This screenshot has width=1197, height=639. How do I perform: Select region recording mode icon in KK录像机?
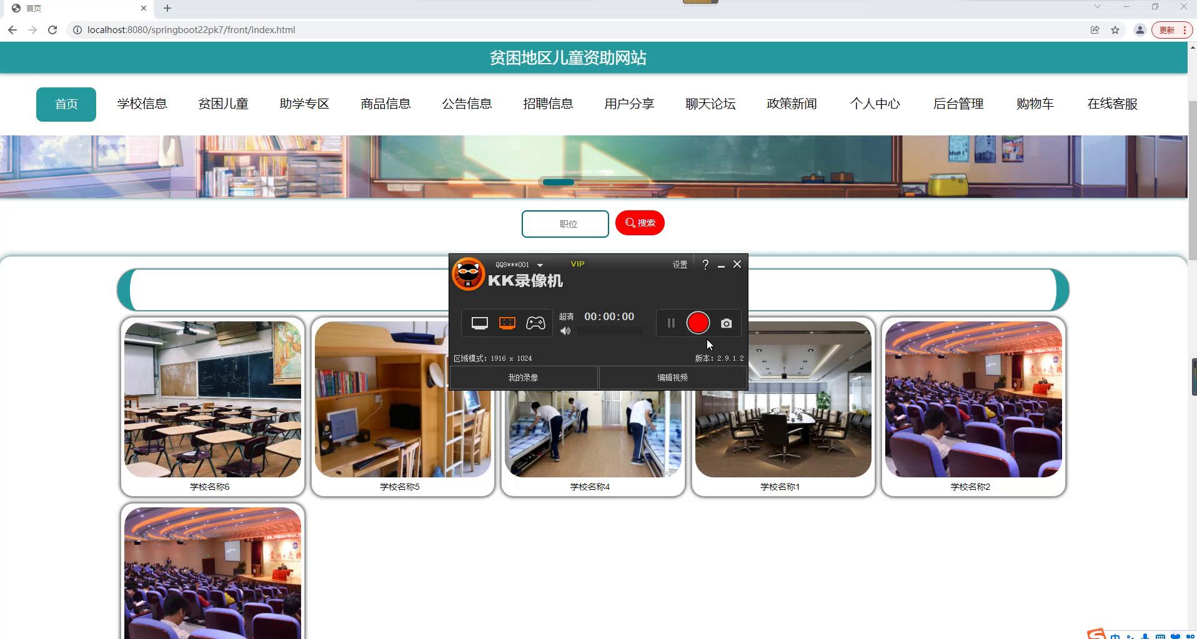coord(507,323)
